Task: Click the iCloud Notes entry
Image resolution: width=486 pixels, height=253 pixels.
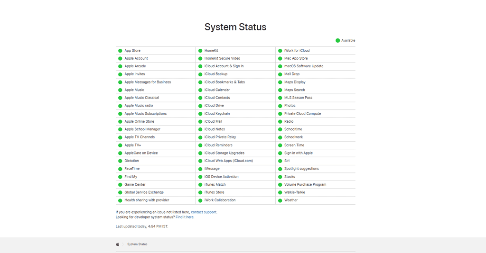Action: [x=215, y=129]
